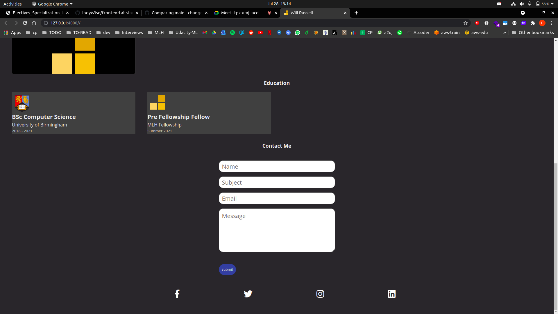Submit the contact form
The width and height of the screenshot is (558, 314).
(227, 270)
